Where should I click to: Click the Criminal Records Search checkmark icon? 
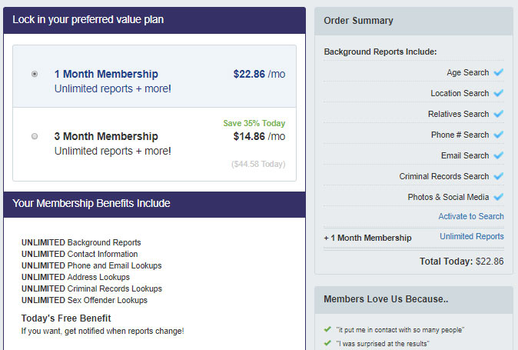[499, 176]
